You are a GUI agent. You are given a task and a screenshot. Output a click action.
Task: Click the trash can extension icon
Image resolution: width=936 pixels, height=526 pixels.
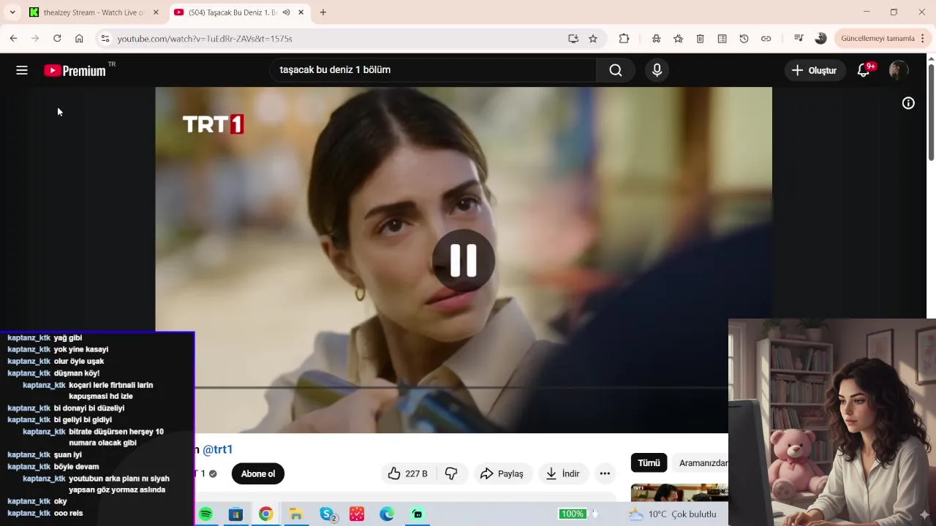pos(700,39)
